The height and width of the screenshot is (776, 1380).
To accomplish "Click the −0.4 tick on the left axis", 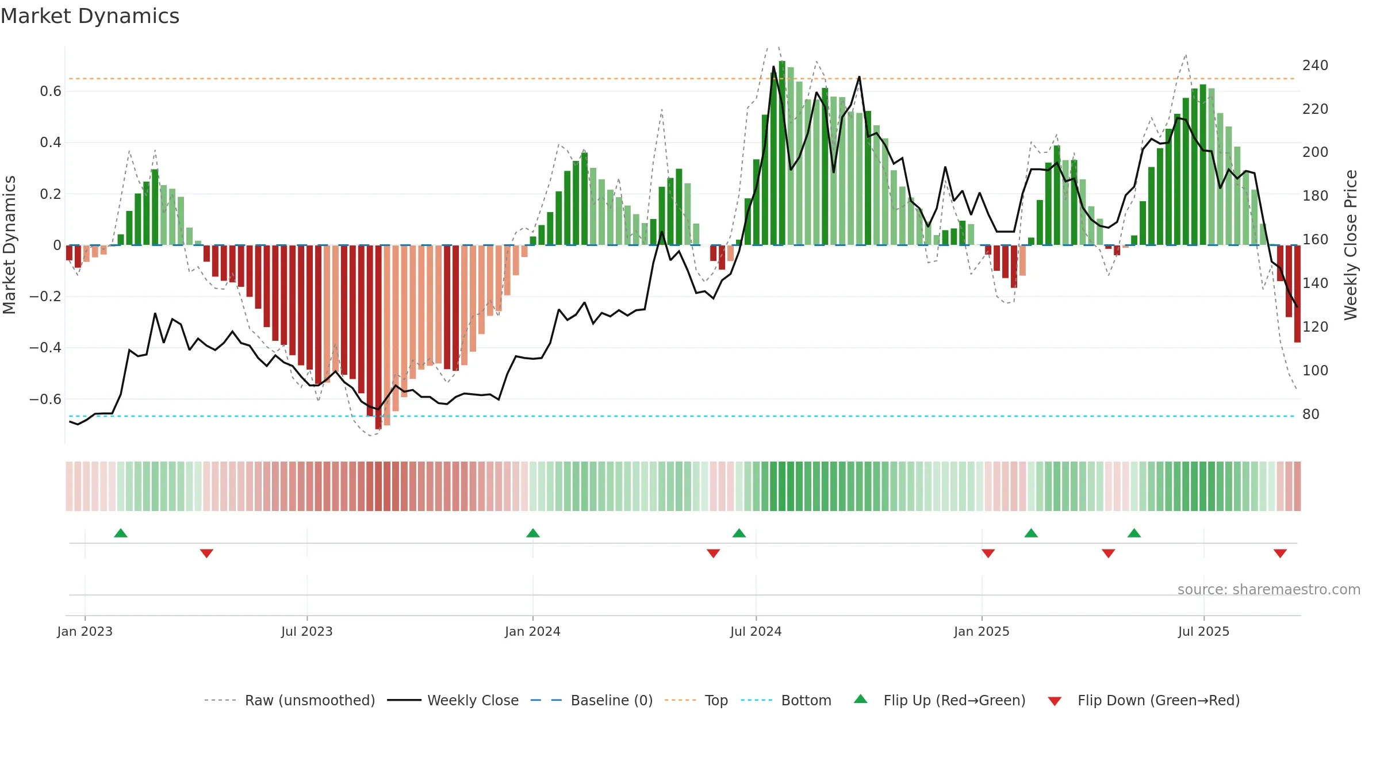I will (x=45, y=348).
